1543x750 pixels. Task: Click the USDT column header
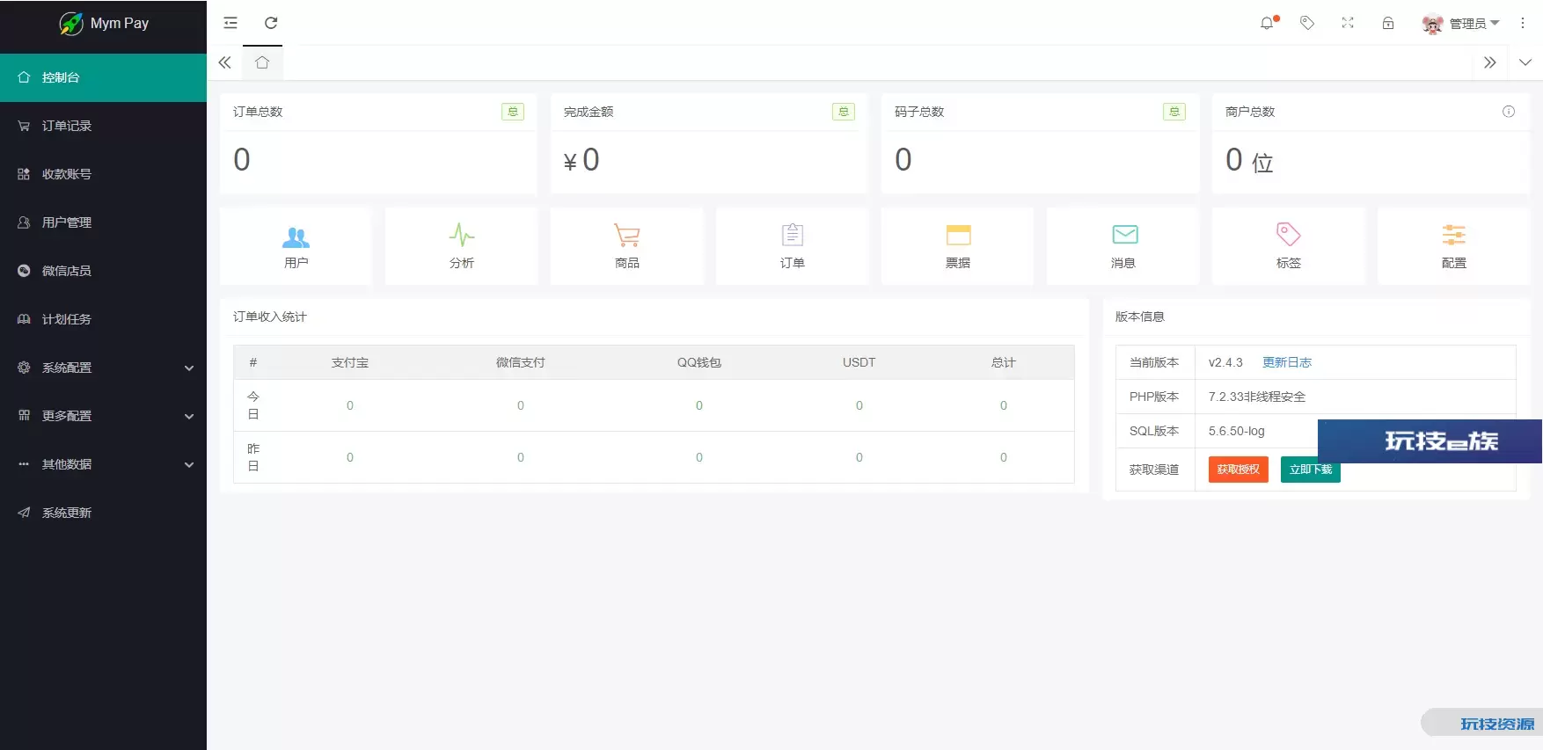click(859, 362)
